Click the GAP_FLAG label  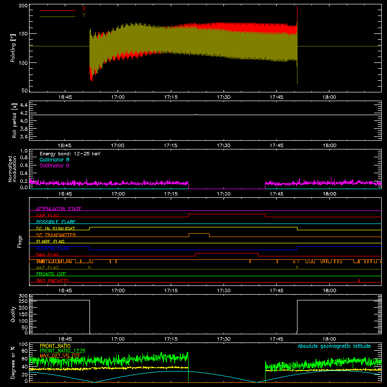pyautogui.click(x=47, y=215)
